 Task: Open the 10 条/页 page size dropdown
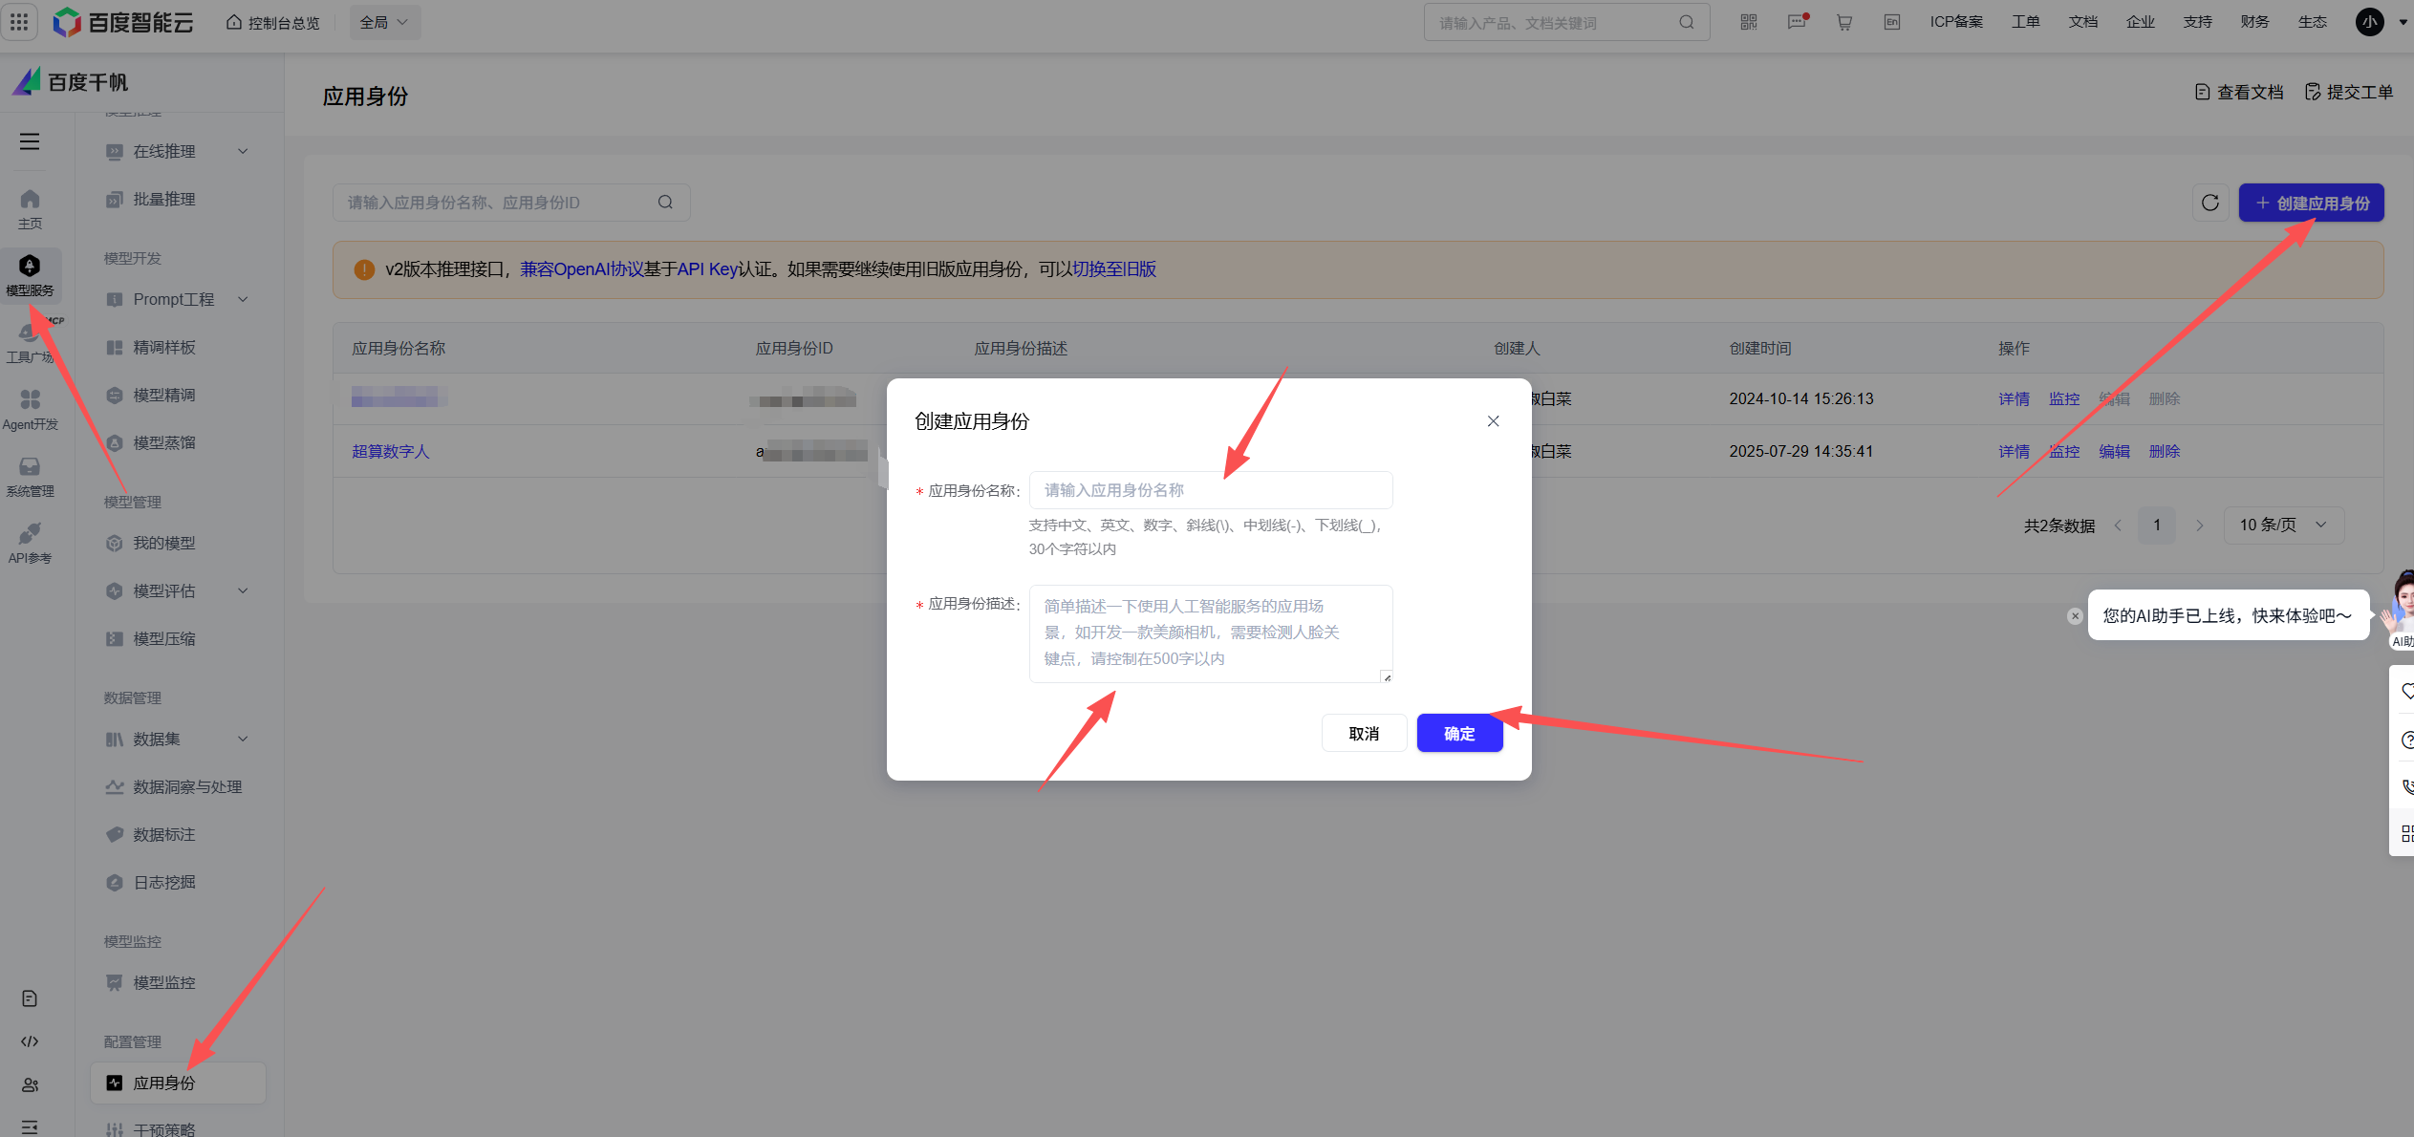click(x=2283, y=525)
